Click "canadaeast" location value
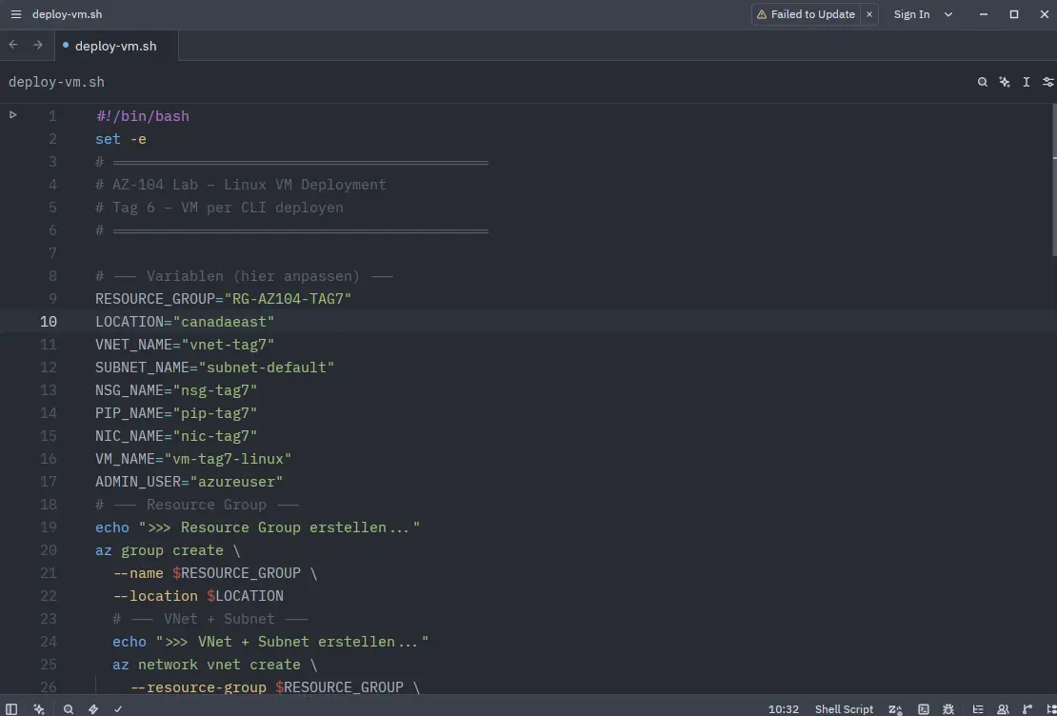 [x=224, y=322]
